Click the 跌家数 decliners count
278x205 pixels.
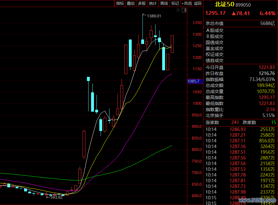274,123
